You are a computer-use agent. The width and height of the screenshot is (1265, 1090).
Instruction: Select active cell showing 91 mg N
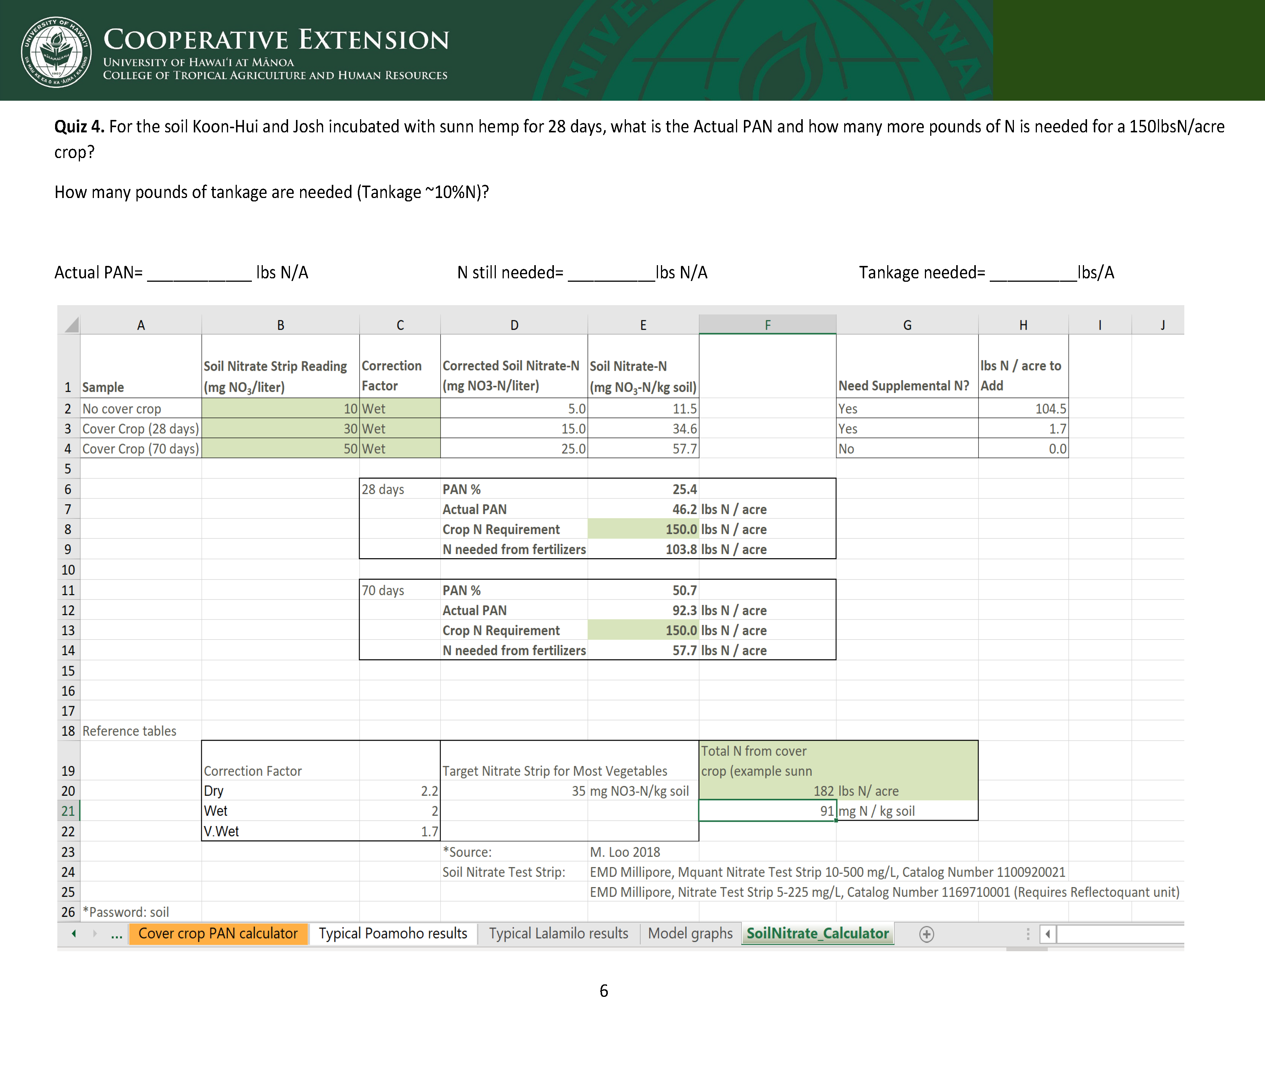click(x=767, y=811)
